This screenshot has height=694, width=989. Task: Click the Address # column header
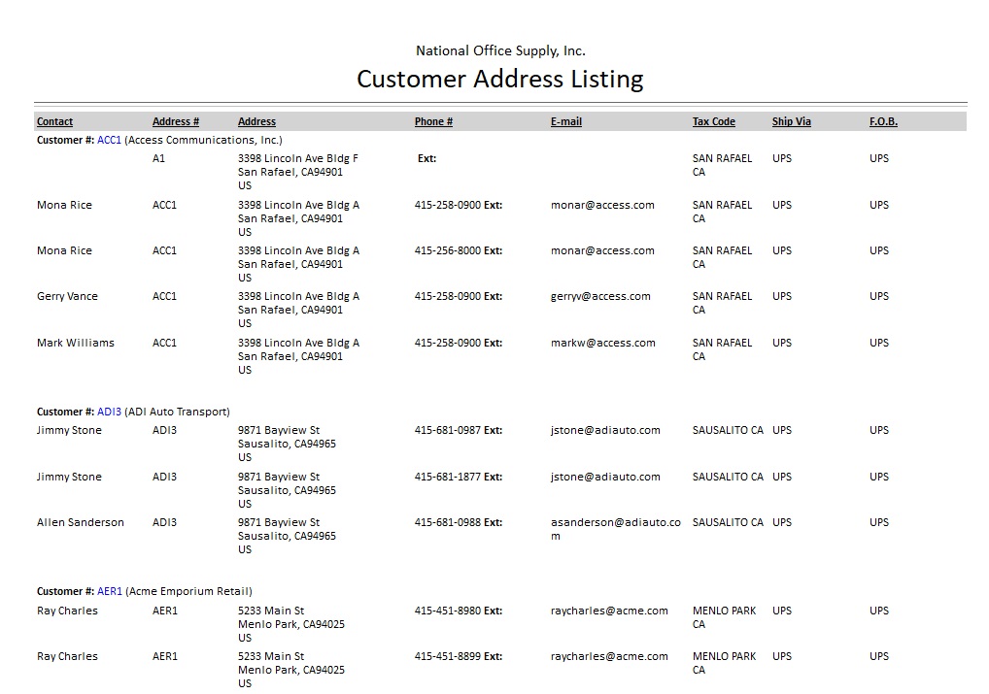176,121
